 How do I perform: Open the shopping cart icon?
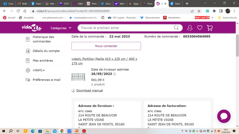210,28
